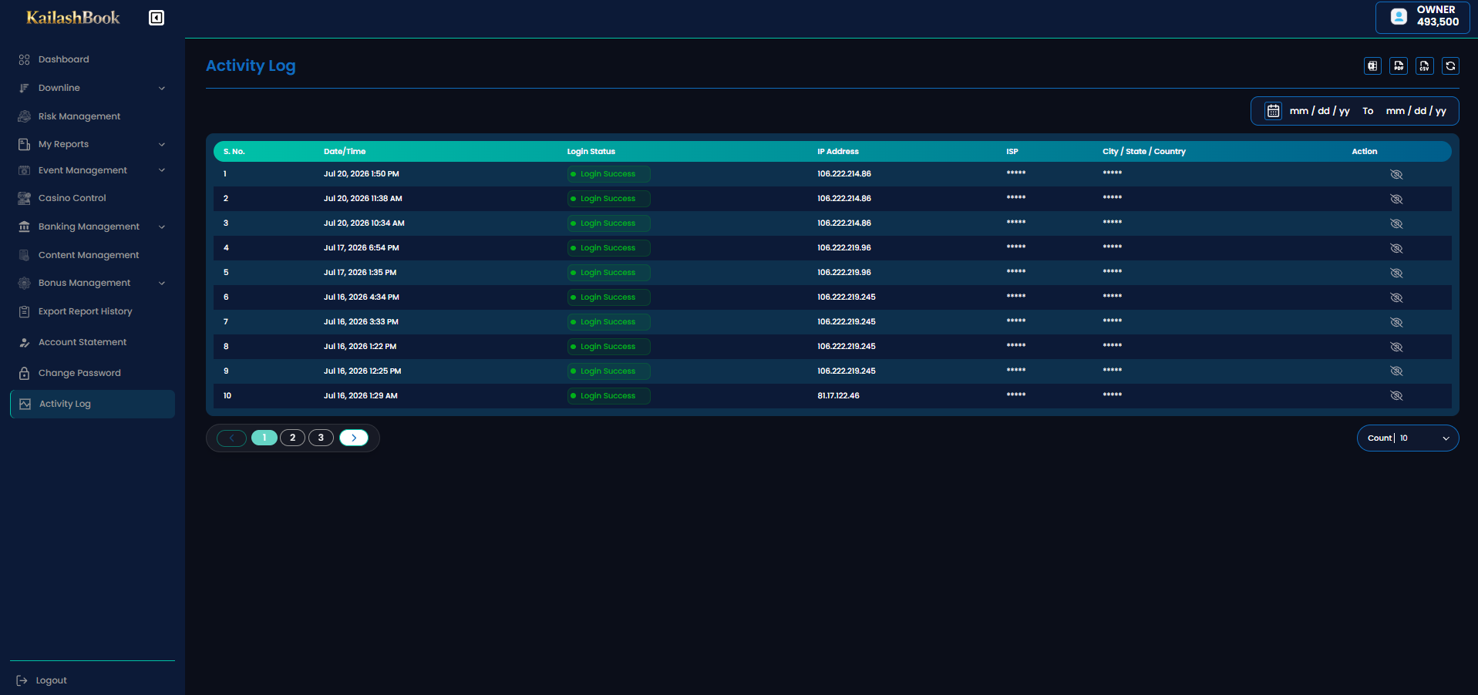Open Risk Management page

click(79, 116)
